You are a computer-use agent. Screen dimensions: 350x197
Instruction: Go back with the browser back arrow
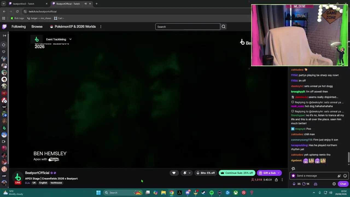pyautogui.click(x=4, y=11)
